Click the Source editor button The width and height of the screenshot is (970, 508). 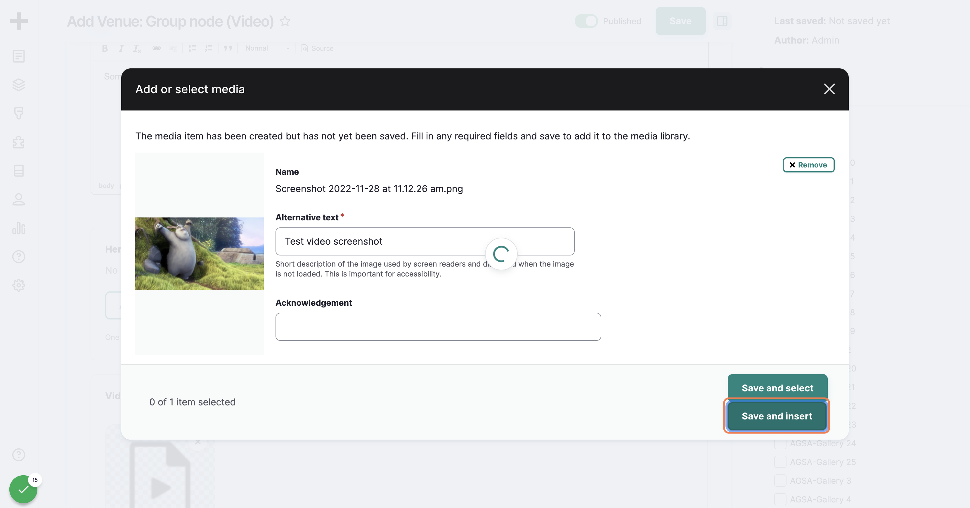(317, 48)
